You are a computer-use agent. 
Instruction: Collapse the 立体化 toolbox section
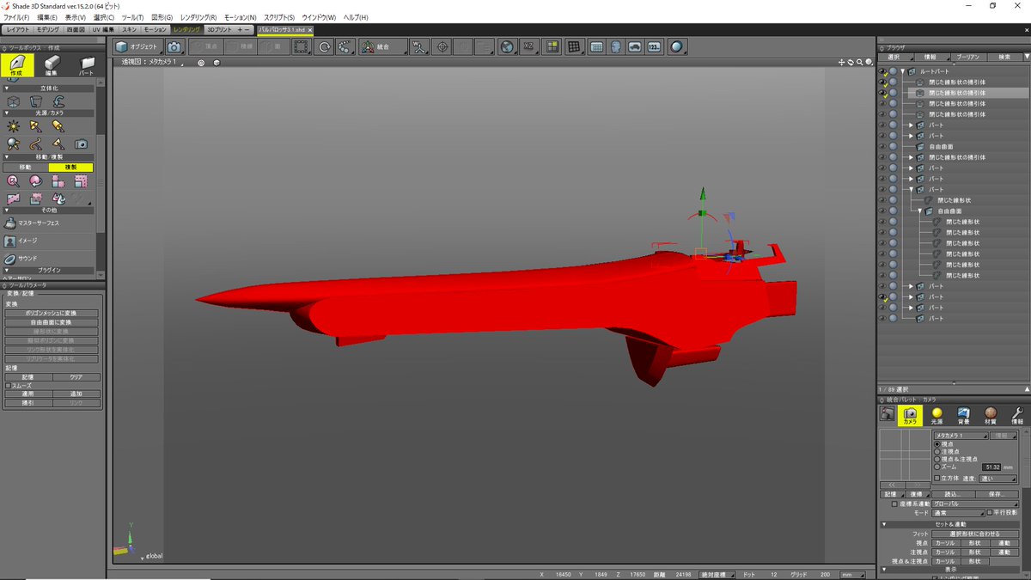tap(7, 89)
